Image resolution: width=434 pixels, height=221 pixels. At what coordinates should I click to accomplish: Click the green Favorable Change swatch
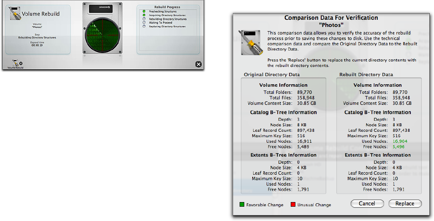point(242,205)
